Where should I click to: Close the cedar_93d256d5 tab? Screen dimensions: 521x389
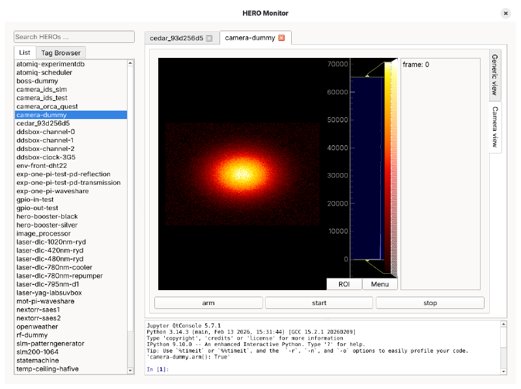tap(208, 38)
